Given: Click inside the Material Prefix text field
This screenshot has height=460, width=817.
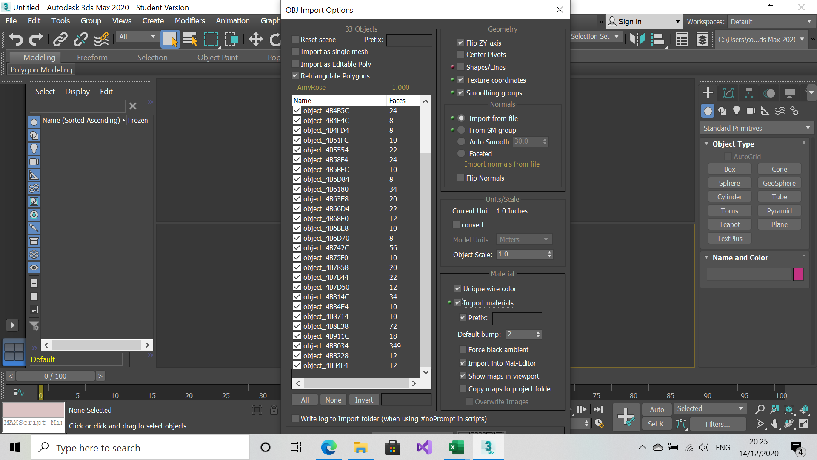Looking at the screenshot, I should pyautogui.click(x=517, y=318).
